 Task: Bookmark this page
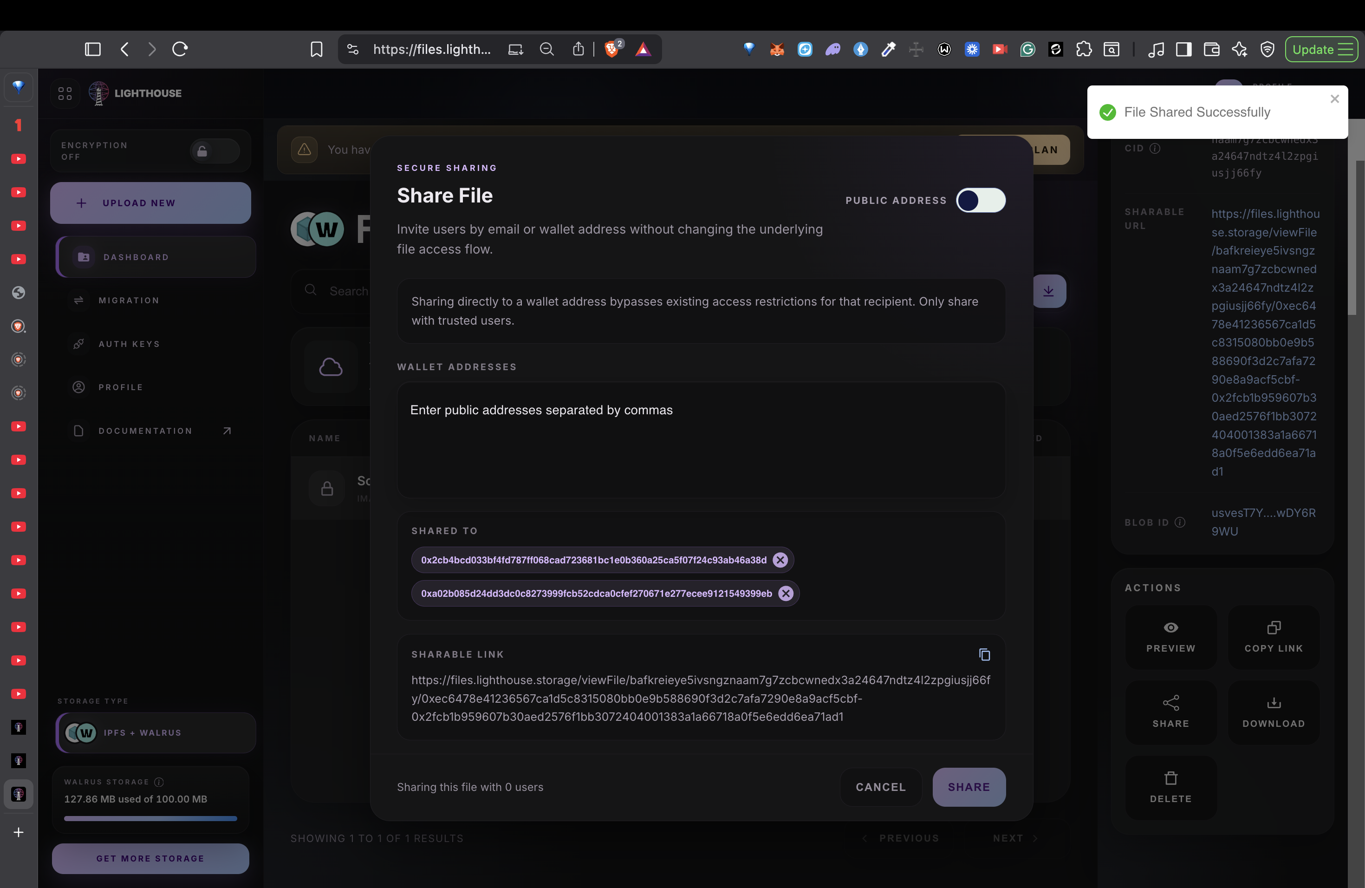click(x=316, y=49)
